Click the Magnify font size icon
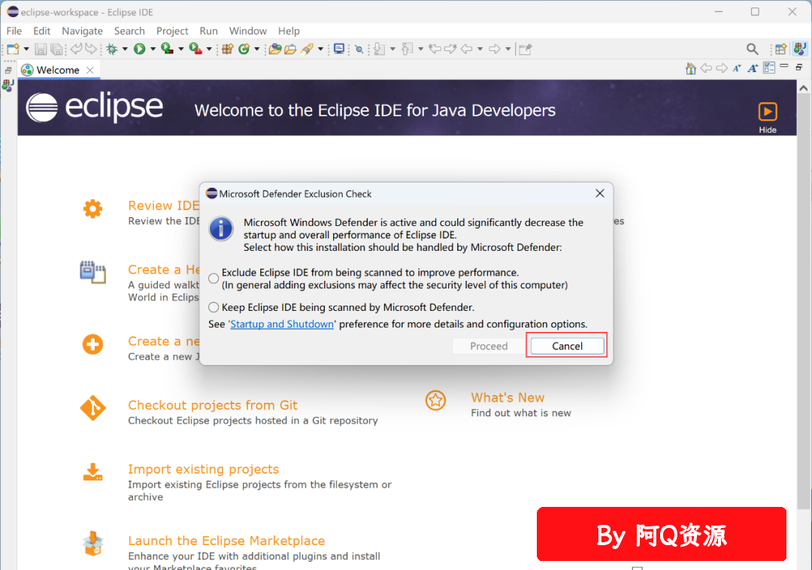812x570 pixels. (753, 68)
